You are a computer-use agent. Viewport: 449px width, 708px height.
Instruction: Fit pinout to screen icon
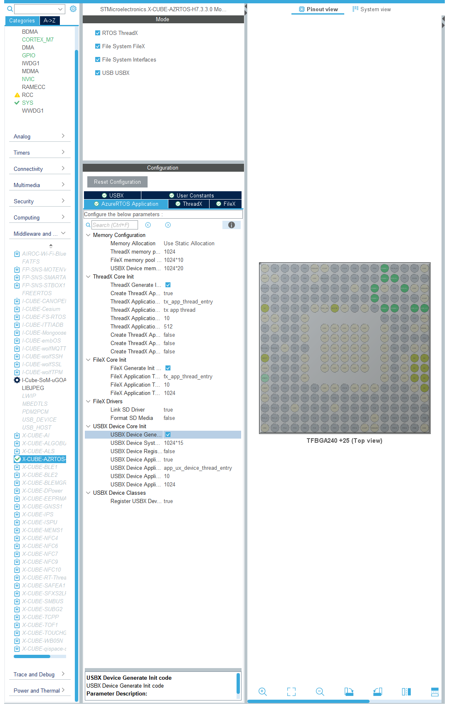click(x=291, y=691)
